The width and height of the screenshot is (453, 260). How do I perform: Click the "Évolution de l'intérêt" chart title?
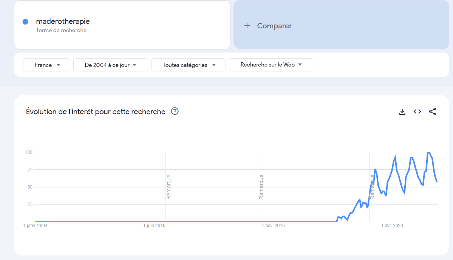[x=96, y=111]
